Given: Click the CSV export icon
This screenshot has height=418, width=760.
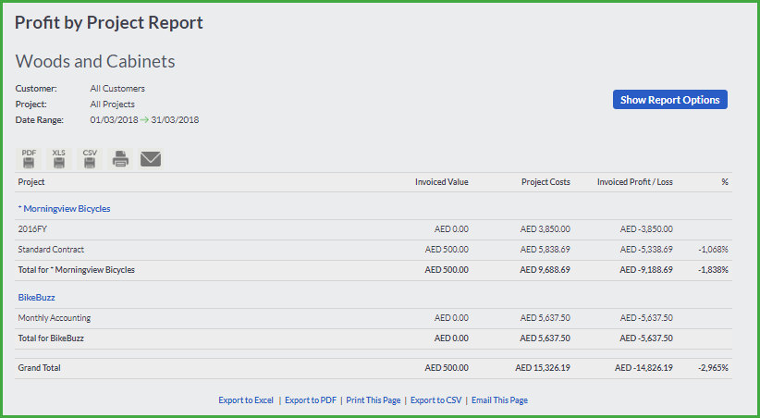Looking at the screenshot, I should [x=90, y=159].
